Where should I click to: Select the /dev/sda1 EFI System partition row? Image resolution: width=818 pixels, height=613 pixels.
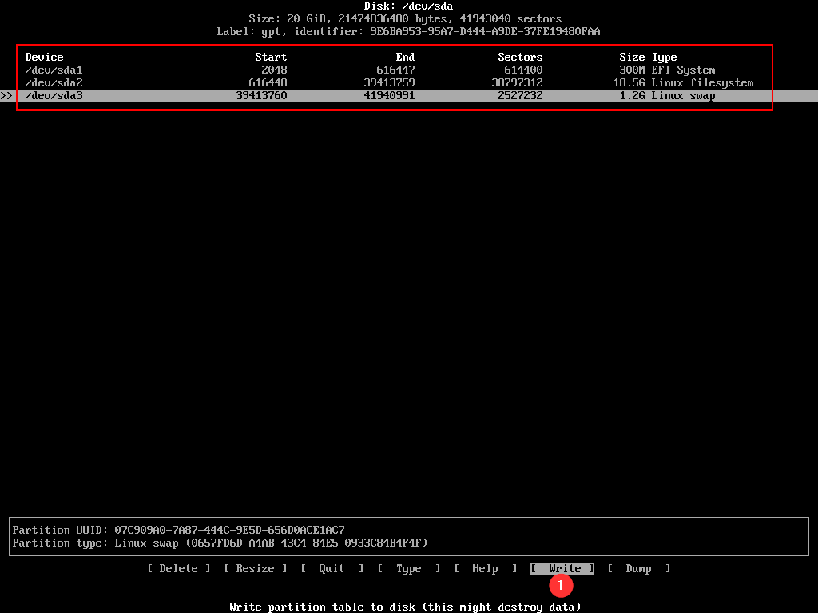click(54, 70)
